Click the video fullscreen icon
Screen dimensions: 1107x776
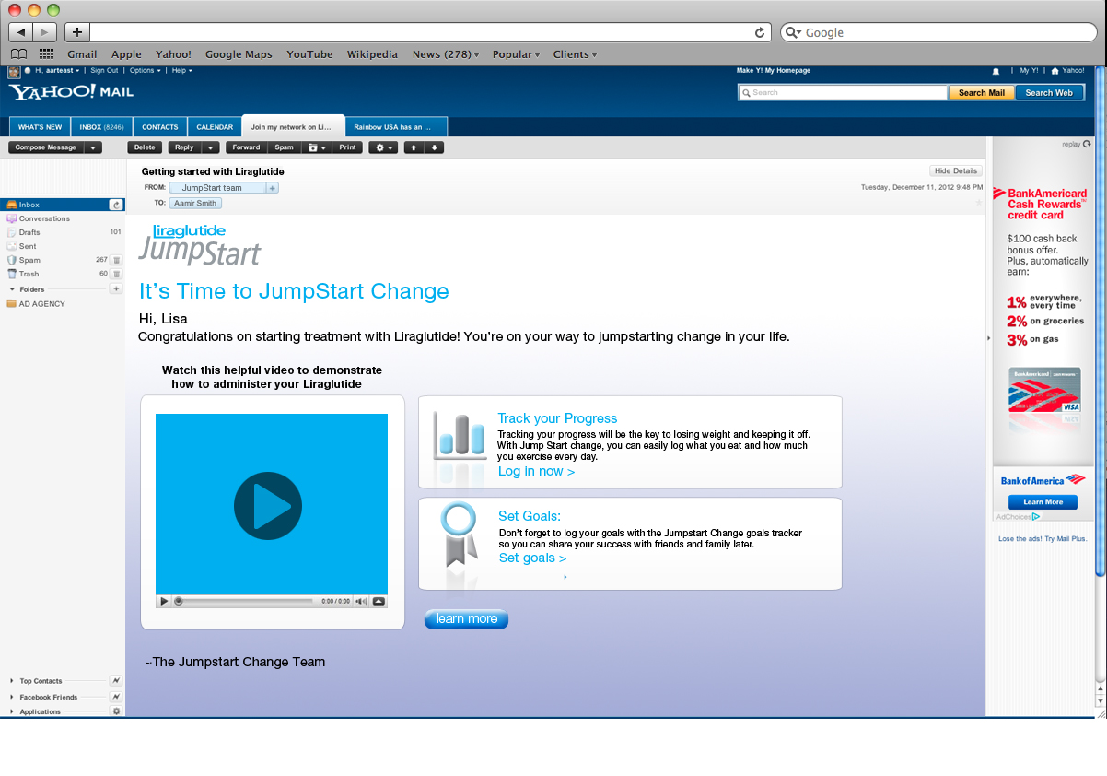(379, 601)
